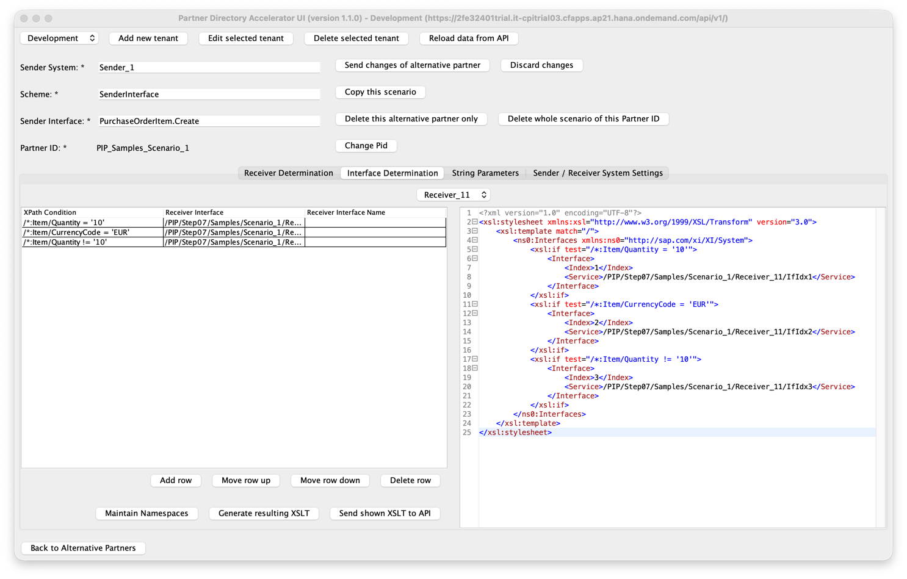Switch to the Receiver Determination tab

click(x=289, y=173)
